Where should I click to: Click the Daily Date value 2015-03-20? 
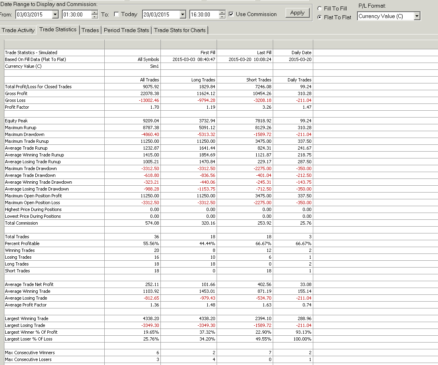click(300, 59)
